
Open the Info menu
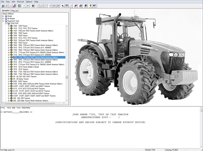tap(14, 2)
